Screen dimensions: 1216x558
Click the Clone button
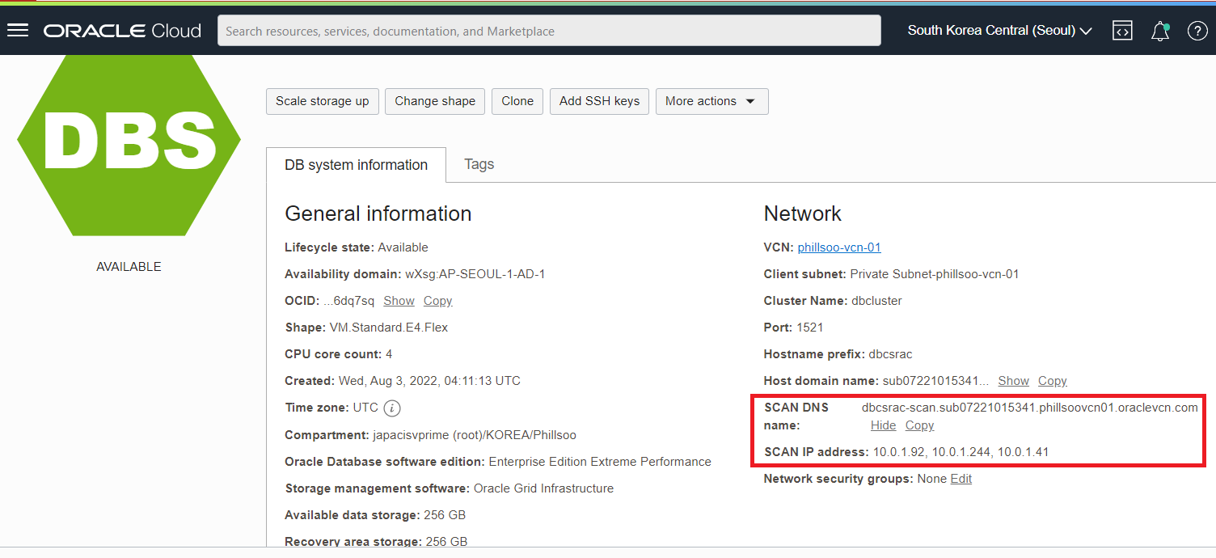pos(517,101)
